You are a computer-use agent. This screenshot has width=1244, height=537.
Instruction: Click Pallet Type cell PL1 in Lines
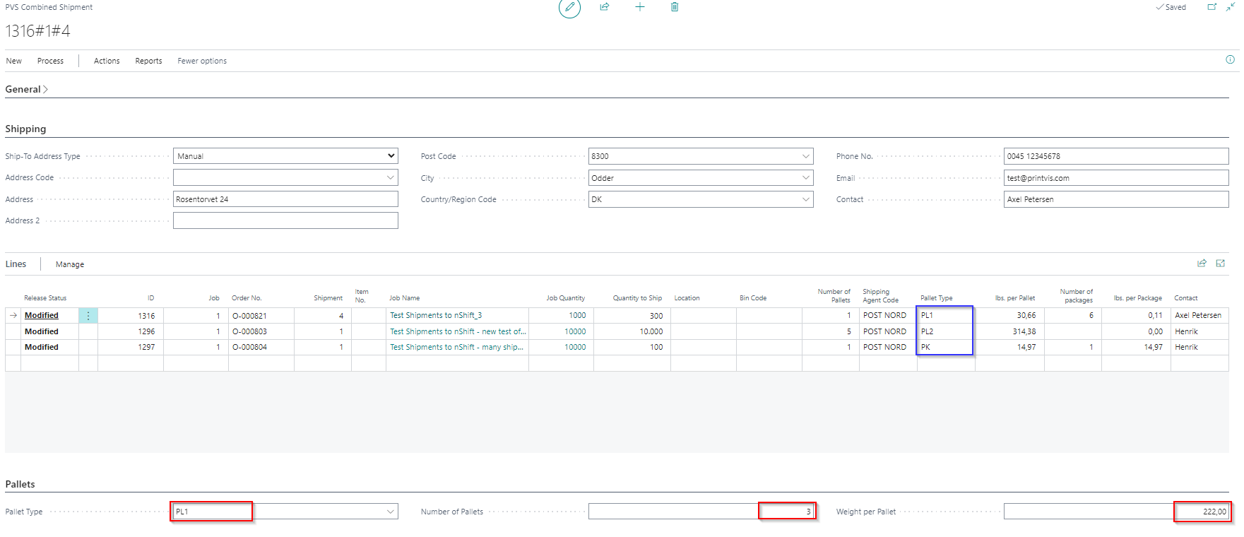tap(946, 316)
